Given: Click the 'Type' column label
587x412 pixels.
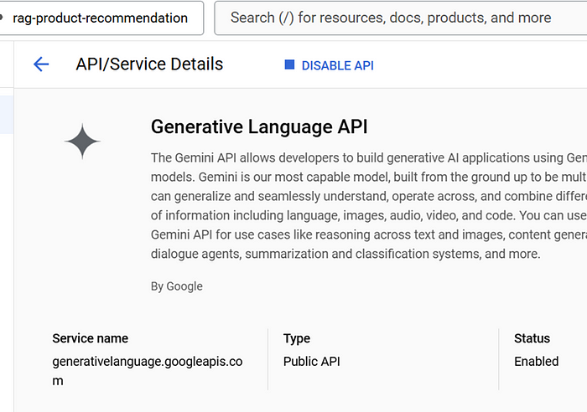Looking at the screenshot, I should [x=297, y=338].
